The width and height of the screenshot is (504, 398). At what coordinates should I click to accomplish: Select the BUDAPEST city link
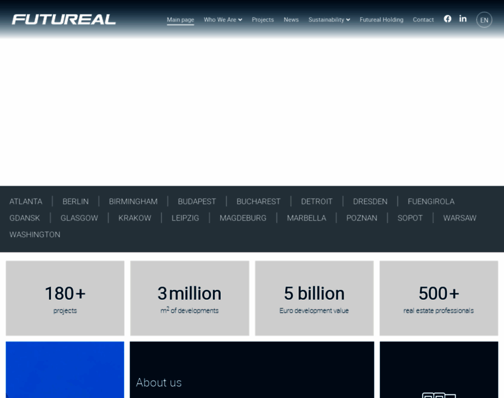point(197,202)
